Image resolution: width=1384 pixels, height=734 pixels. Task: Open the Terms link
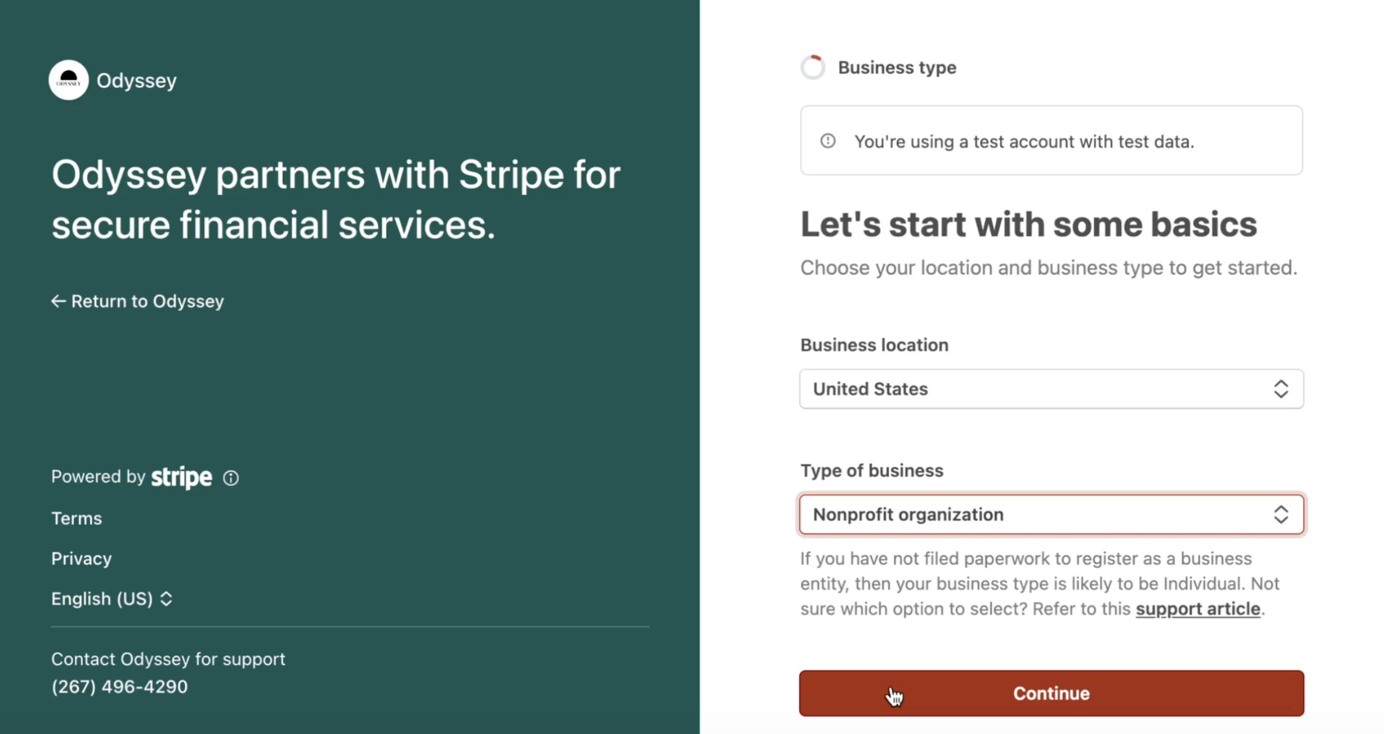pyautogui.click(x=76, y=518)
